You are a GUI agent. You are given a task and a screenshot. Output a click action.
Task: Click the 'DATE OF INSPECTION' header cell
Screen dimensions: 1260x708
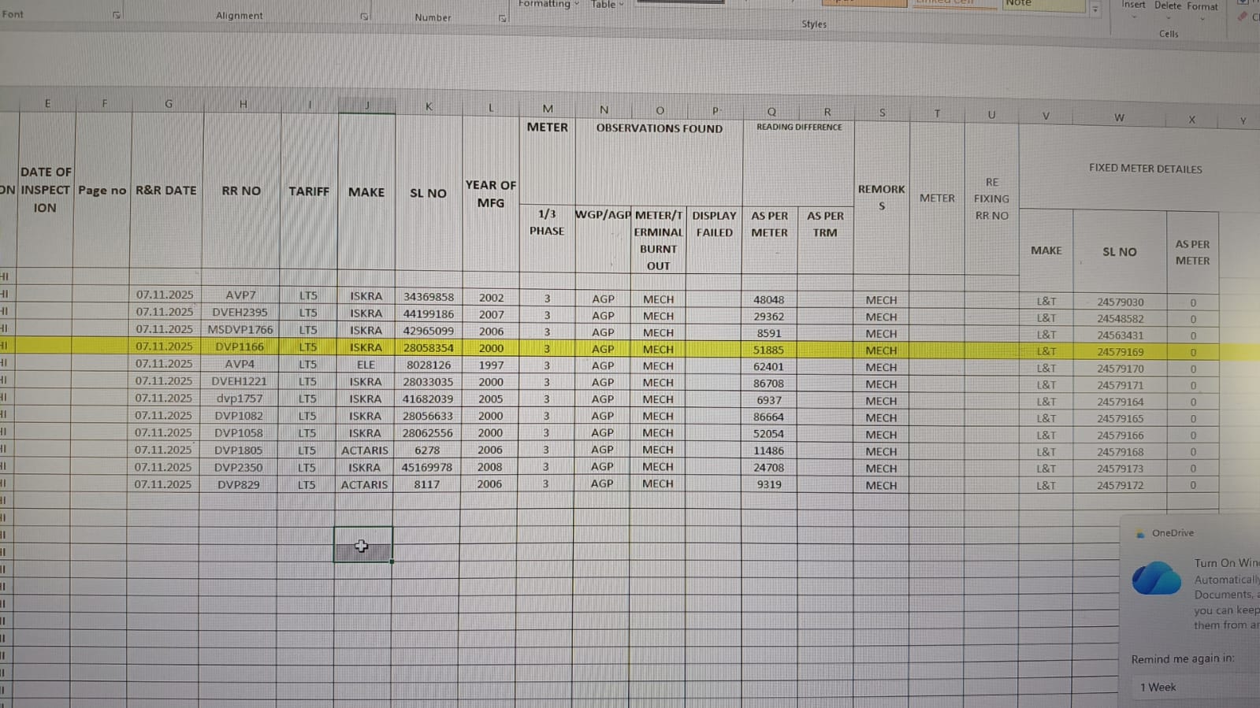[46, 190]
